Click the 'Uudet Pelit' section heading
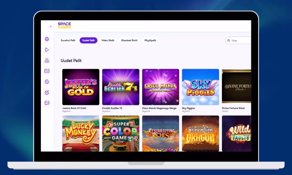Image resolution: width=292 pixels, height=175 pixels. point(71,60)
